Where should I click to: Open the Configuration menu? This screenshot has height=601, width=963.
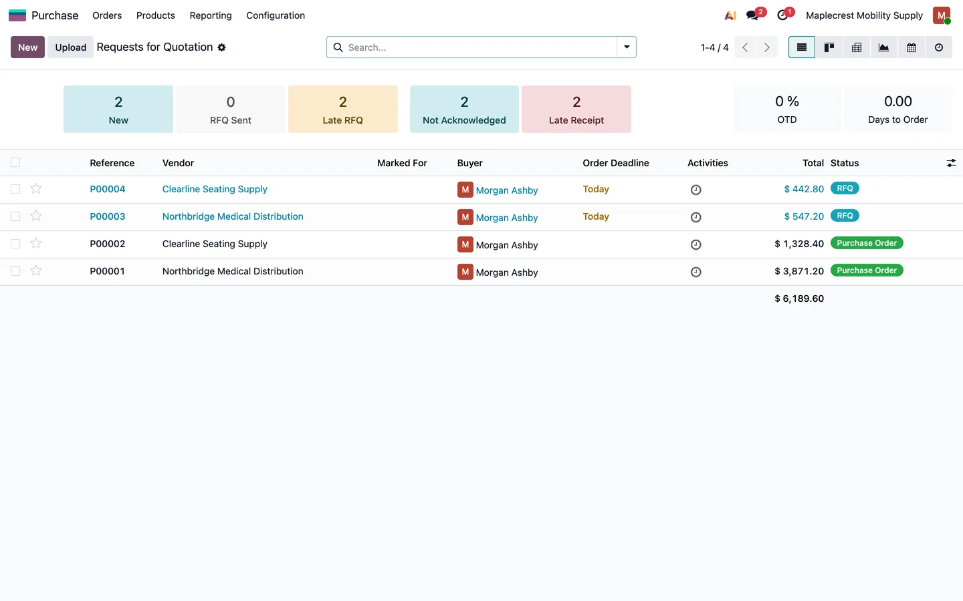pyautogui.click(x=276, y=15)
